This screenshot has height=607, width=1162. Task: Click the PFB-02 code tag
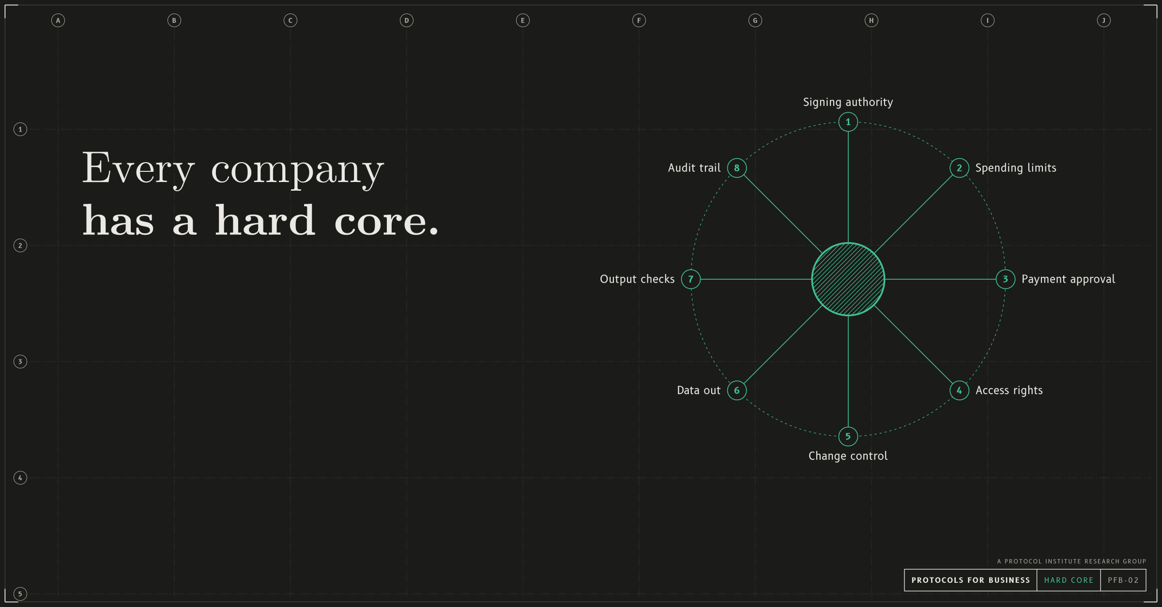pos(1123,580)
